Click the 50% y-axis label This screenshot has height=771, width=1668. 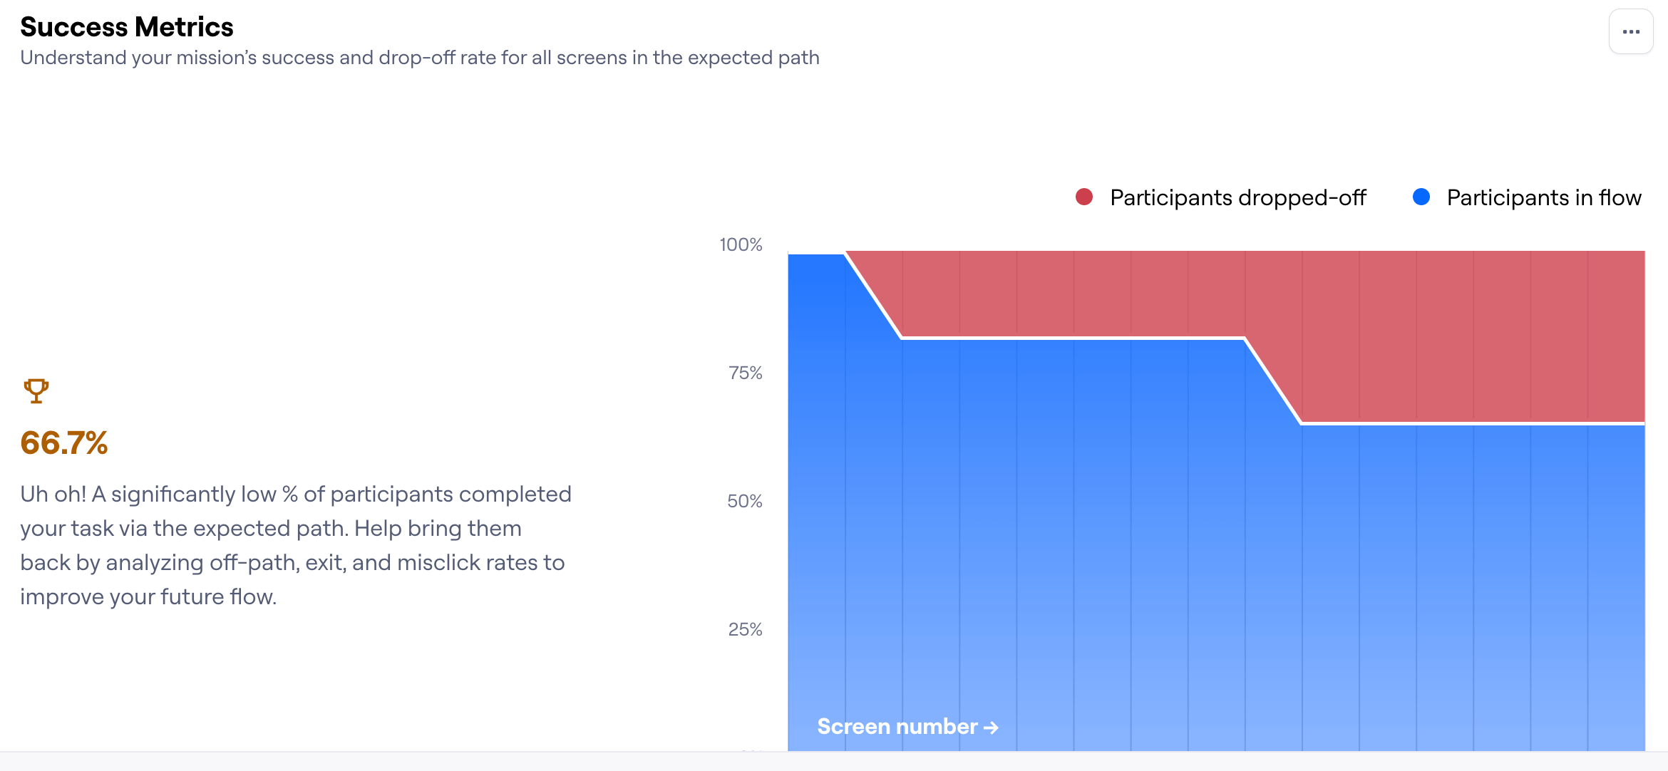coord(744,501)
